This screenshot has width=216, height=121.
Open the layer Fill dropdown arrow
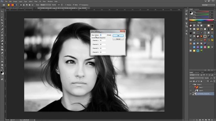click(214, 81)
